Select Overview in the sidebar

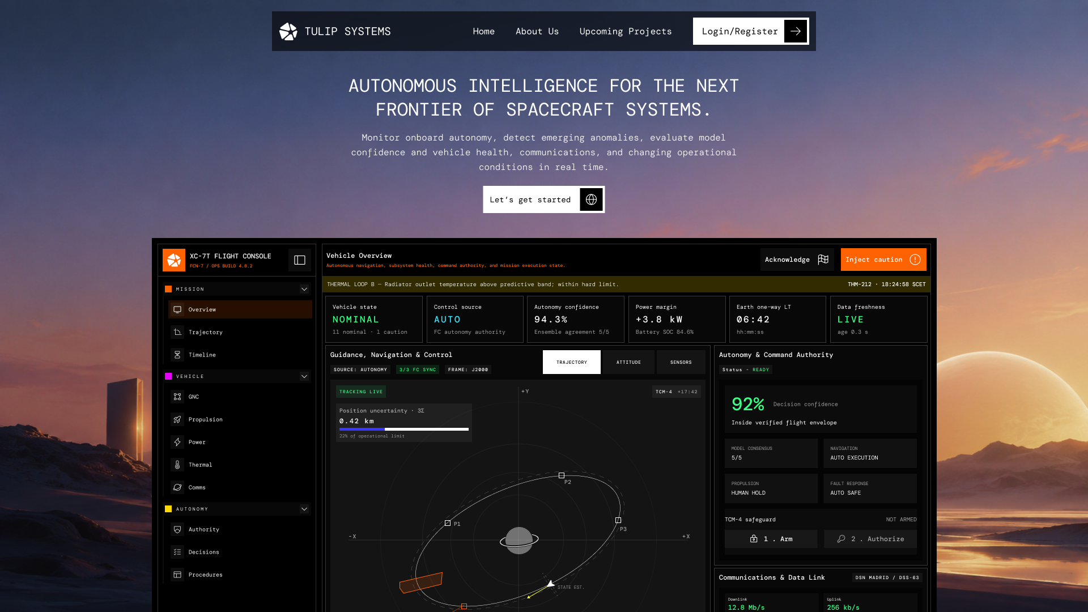click(x=240, y=309)
